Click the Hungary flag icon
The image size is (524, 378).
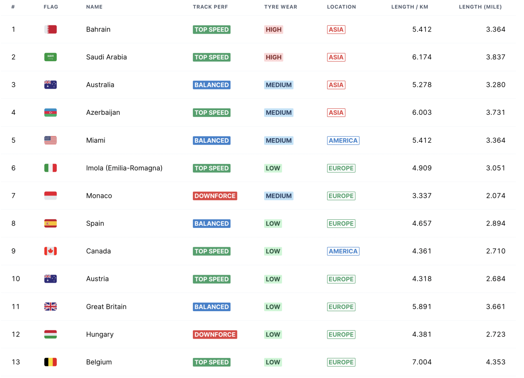(50, 334)
